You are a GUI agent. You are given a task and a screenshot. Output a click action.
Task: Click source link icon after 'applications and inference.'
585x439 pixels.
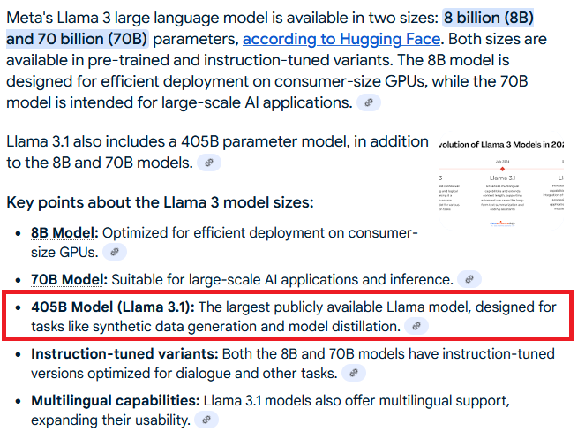[x=469, y=279]
